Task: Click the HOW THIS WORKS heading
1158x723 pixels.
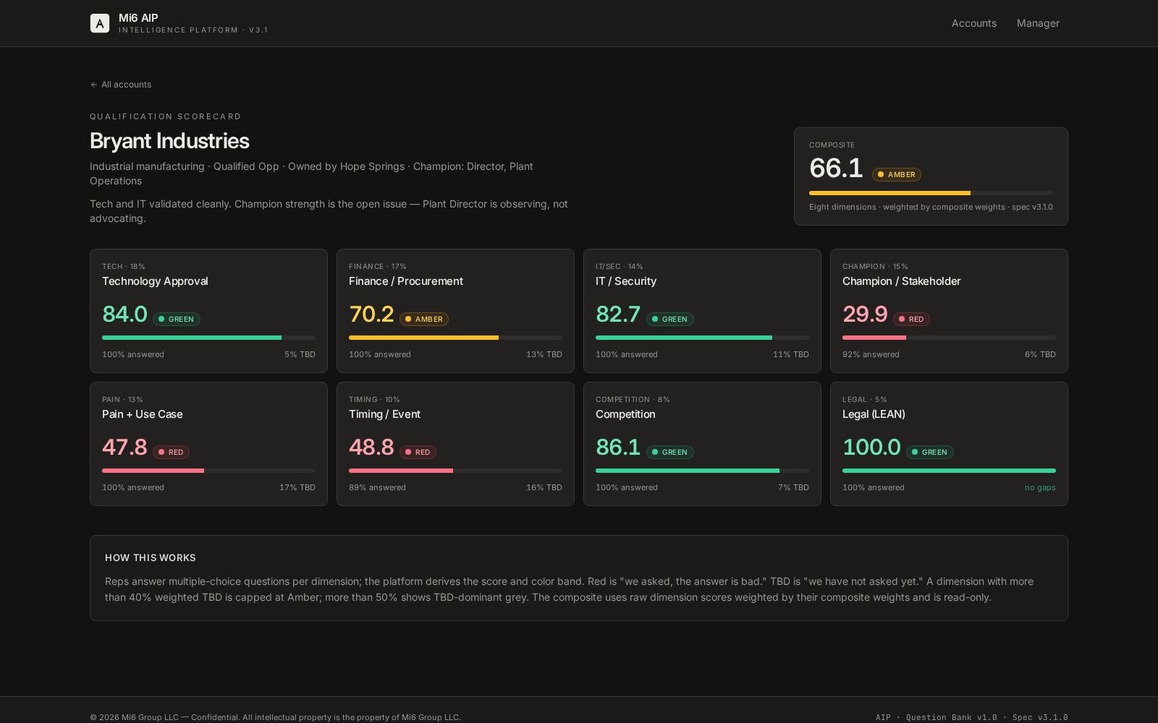Action: point(150,557)
